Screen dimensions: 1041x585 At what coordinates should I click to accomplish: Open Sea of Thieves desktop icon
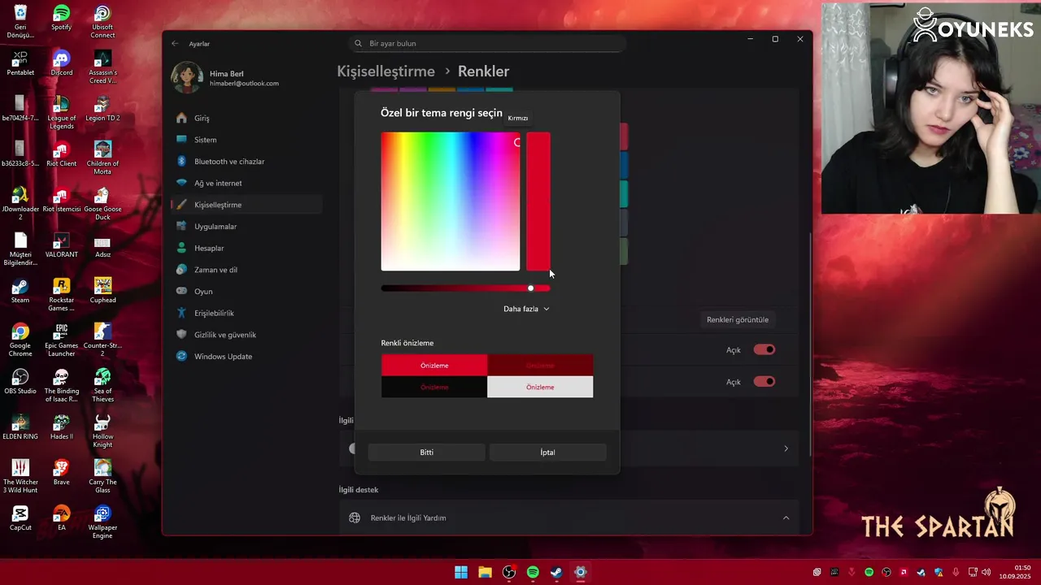(x=102, y=385)
